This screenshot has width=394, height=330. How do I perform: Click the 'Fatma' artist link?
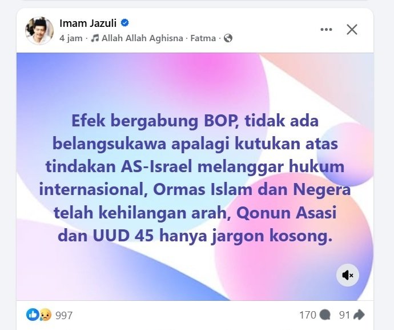coord(203,38)
